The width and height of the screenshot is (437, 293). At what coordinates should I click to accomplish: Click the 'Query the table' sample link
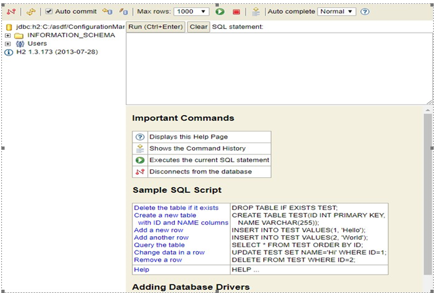[159, 245]
